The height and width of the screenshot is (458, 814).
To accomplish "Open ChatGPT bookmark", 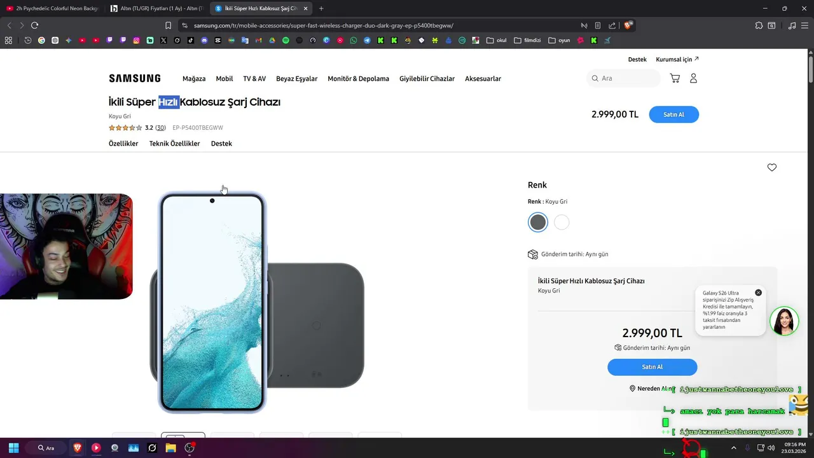I will point(55,40).
